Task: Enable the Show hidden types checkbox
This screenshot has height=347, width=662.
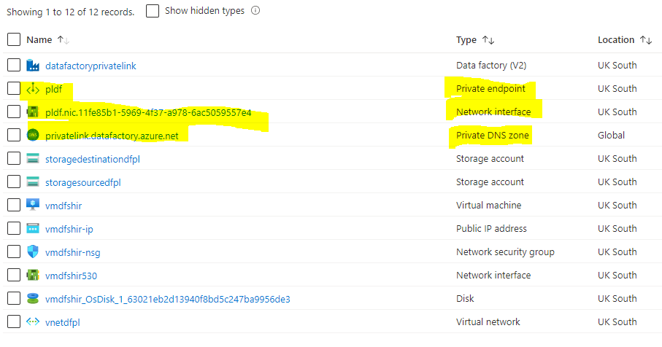Action: click(153, 11)
